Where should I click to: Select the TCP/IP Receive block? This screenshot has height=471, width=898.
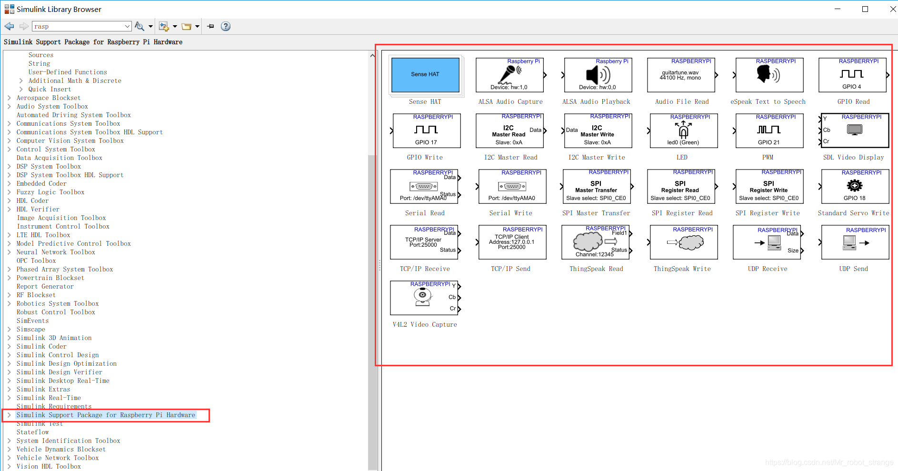(425, 242)
